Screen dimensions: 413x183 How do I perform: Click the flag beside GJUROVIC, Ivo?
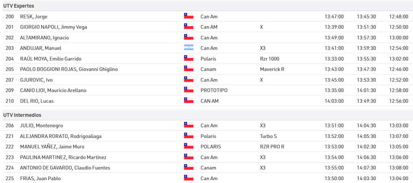188,80
